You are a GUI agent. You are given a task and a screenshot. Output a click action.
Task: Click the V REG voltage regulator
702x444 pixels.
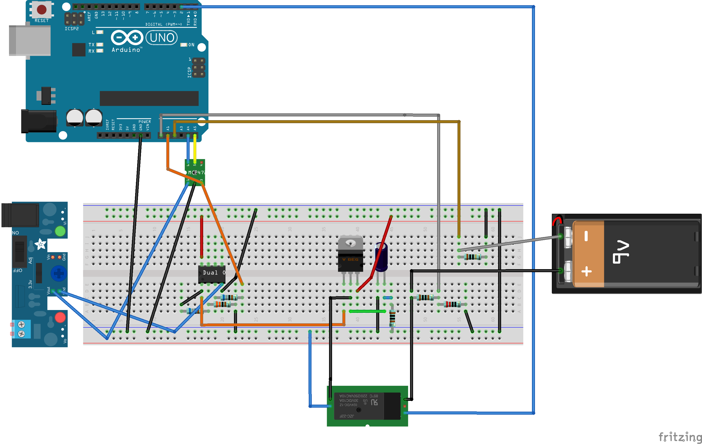click(x=350, y=254)
